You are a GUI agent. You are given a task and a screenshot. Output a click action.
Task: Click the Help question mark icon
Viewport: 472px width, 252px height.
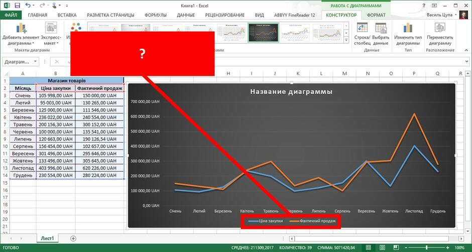424,6
